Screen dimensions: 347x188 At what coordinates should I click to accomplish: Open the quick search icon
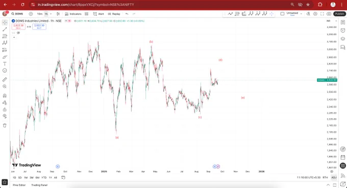[308, 14]
